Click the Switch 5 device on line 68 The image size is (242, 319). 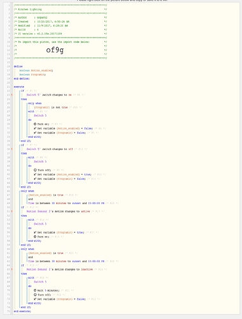[40, 282]
